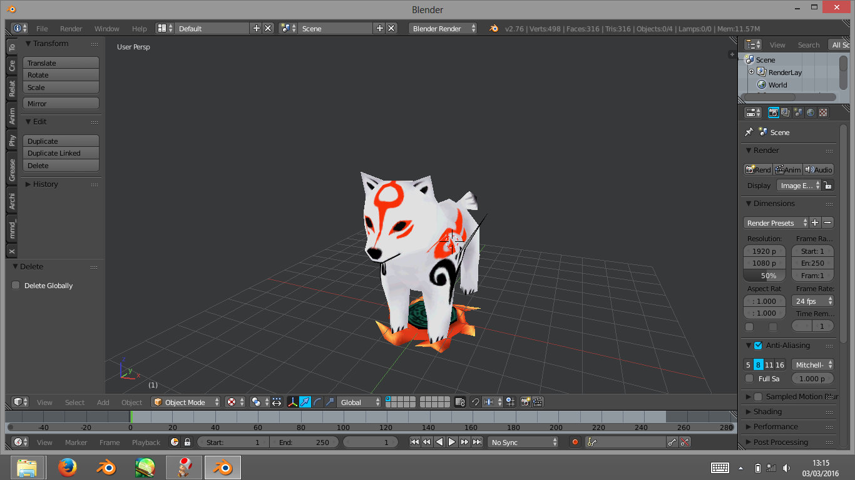Screen dimensions: 855x480
Task: Enable the Sampled Motion Blur checkbox
Action: 758,396
